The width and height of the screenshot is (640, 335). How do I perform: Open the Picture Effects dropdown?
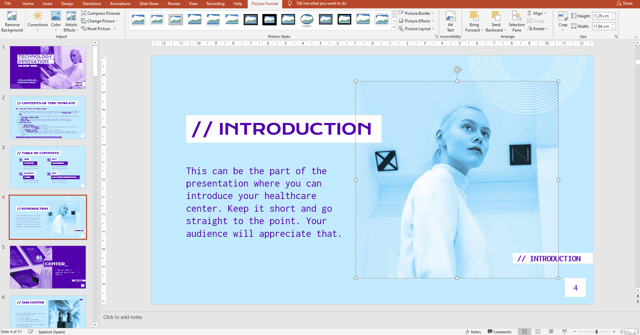(x=417, y=21)
